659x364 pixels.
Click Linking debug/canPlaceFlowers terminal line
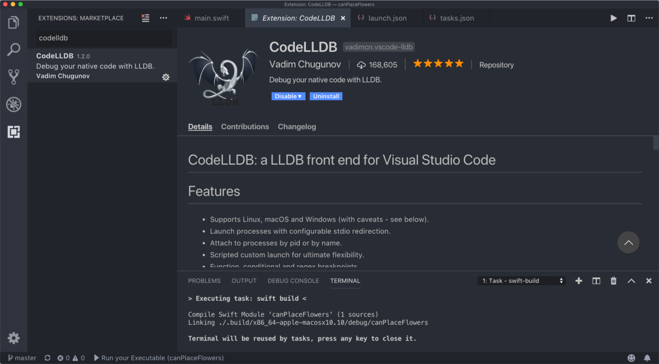point(308,323)
